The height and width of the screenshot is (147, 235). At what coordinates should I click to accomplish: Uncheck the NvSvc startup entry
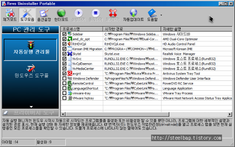click(65, 59)
